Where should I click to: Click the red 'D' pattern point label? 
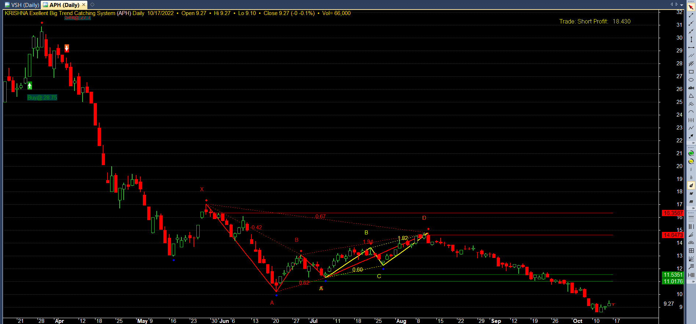(424, 218)
